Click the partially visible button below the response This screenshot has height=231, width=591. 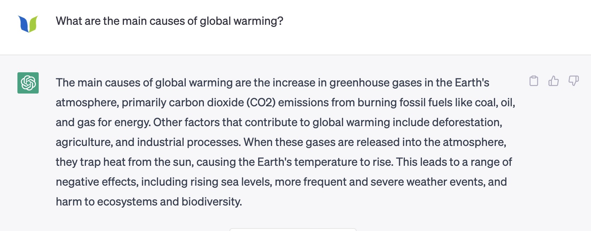293,229
